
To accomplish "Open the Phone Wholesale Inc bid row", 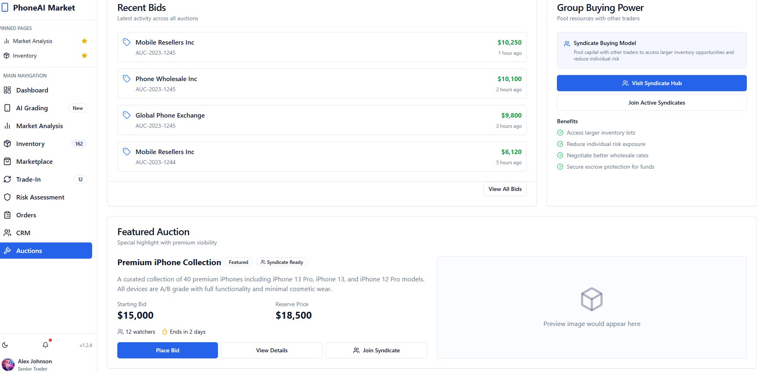I will pos(322,84).
